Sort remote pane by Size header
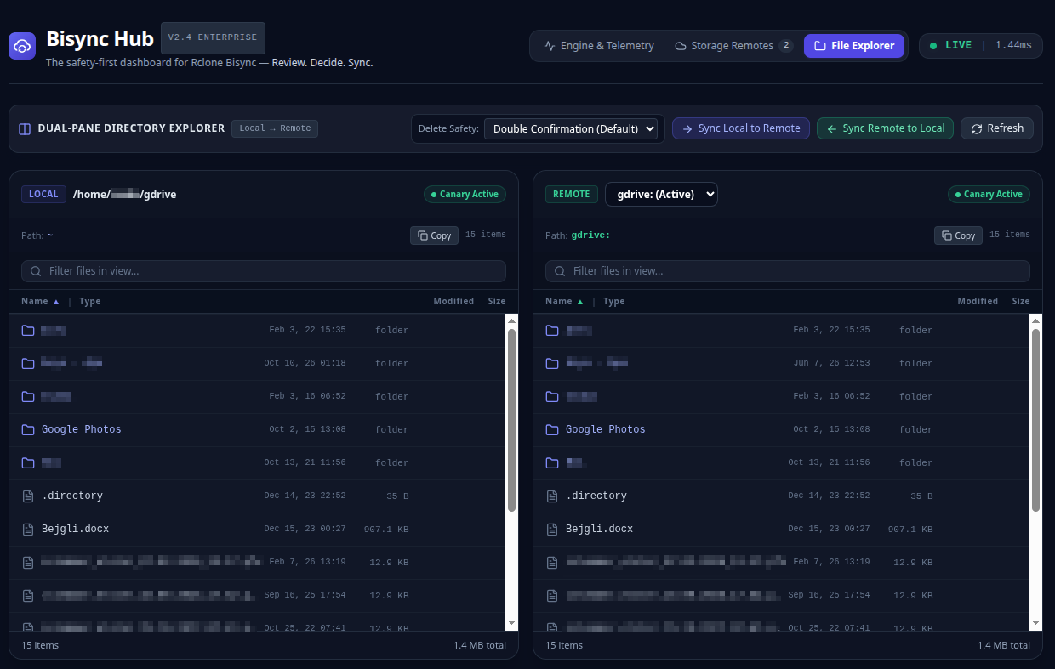The width and height of the screenshot is (1055, 669). pyautogui.click(x=1021, y=302)
